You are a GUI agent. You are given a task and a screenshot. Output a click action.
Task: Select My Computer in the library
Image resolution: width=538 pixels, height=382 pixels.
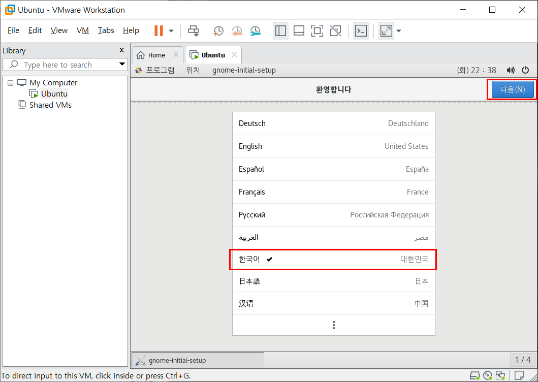(53, 83)
